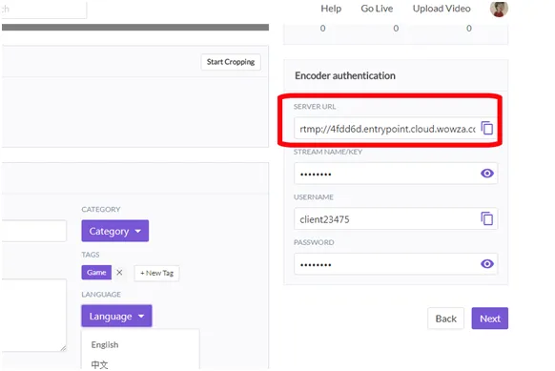Add a tag with + New Tag
Screen dimensions: 555x371
(x=156, y=273)
